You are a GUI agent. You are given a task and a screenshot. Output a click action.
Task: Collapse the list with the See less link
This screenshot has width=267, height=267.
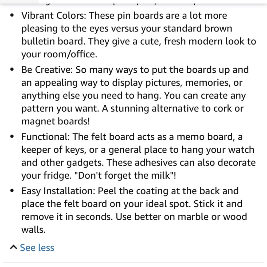(x=37, y=248)
